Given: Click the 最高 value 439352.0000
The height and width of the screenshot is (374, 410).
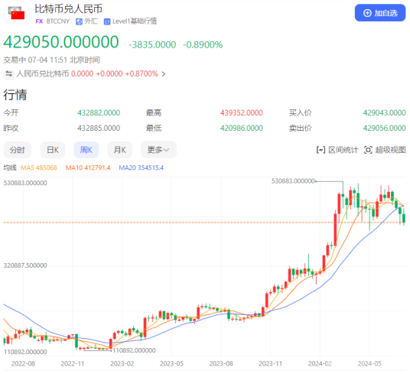Looking at the screenshot, I should click(242, 113).
